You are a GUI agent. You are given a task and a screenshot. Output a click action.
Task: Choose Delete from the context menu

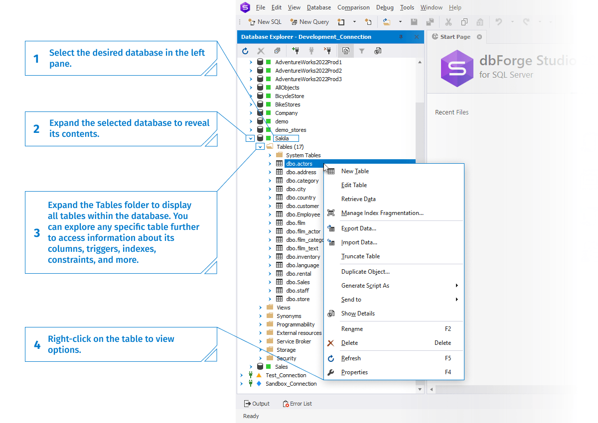[x=394, y=343]
